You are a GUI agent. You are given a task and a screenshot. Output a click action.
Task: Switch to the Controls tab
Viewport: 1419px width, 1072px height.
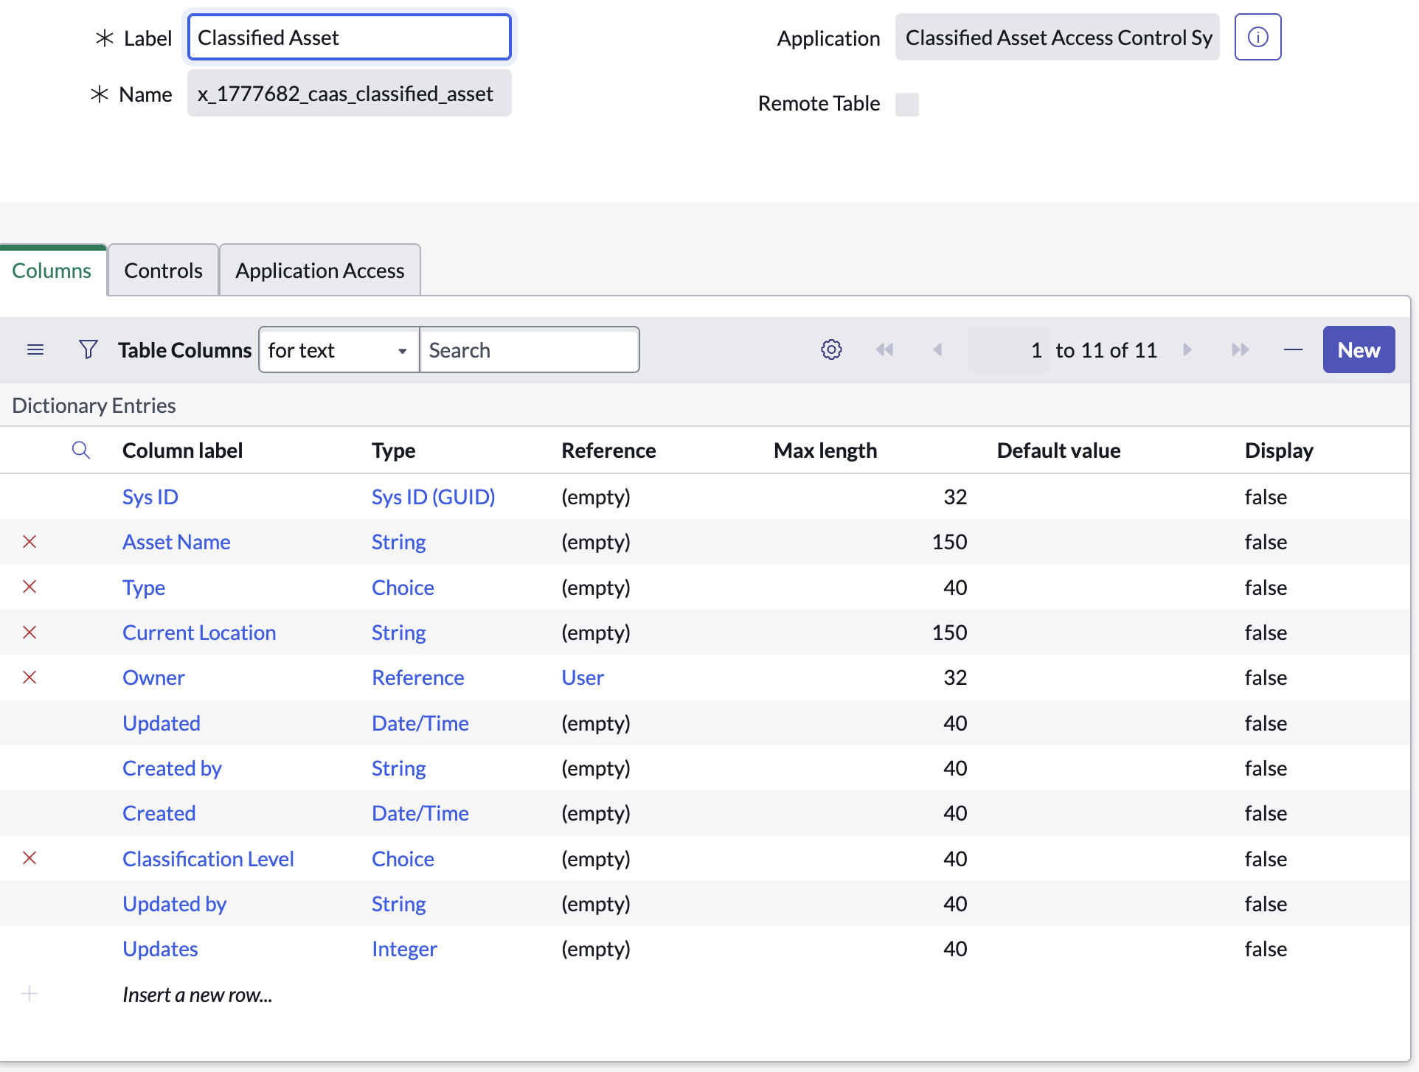point(162,270)
